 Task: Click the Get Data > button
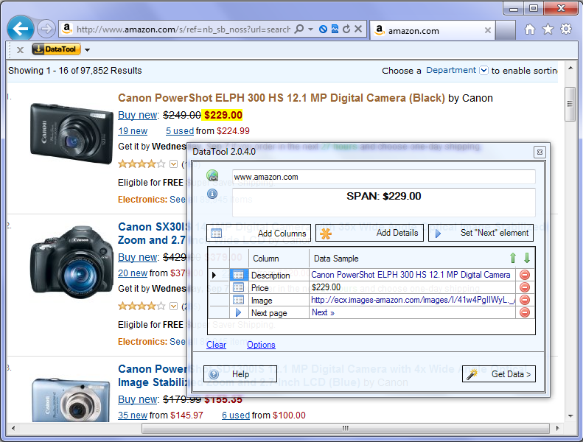tap(499, 374)
